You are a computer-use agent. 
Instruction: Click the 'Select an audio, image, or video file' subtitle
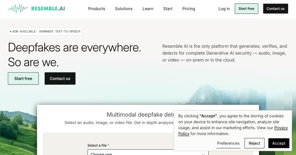[x=119, y=123]
